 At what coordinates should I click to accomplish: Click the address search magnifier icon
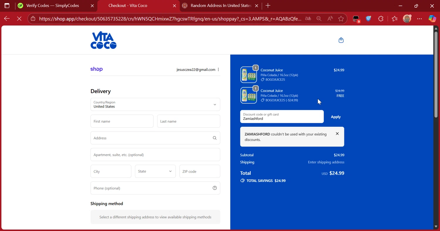[x=215, y=138]
